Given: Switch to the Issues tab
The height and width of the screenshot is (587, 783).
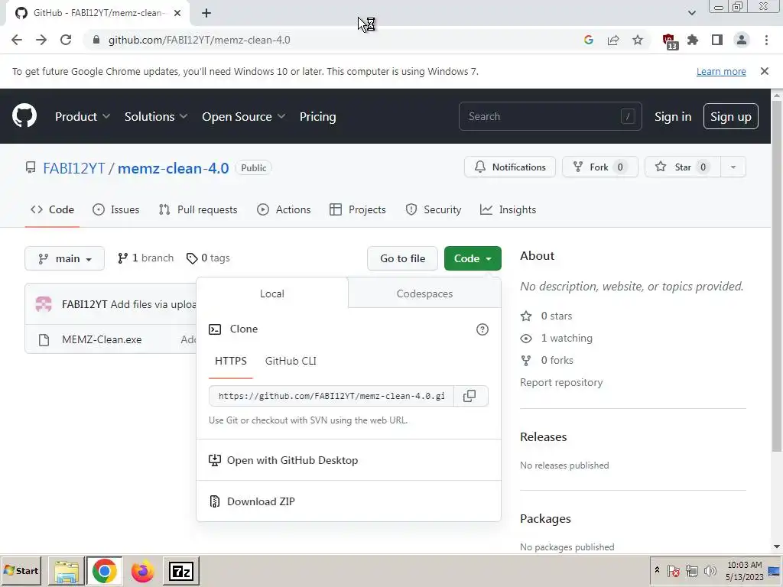Looking at the screenshot, I should click(116, 209).
